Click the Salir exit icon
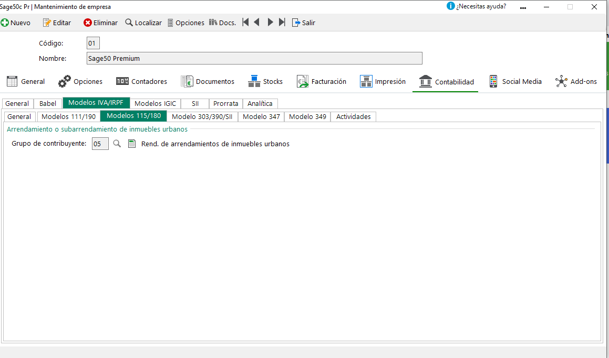This screenshot has width=609, height=358. coord(296,23)
